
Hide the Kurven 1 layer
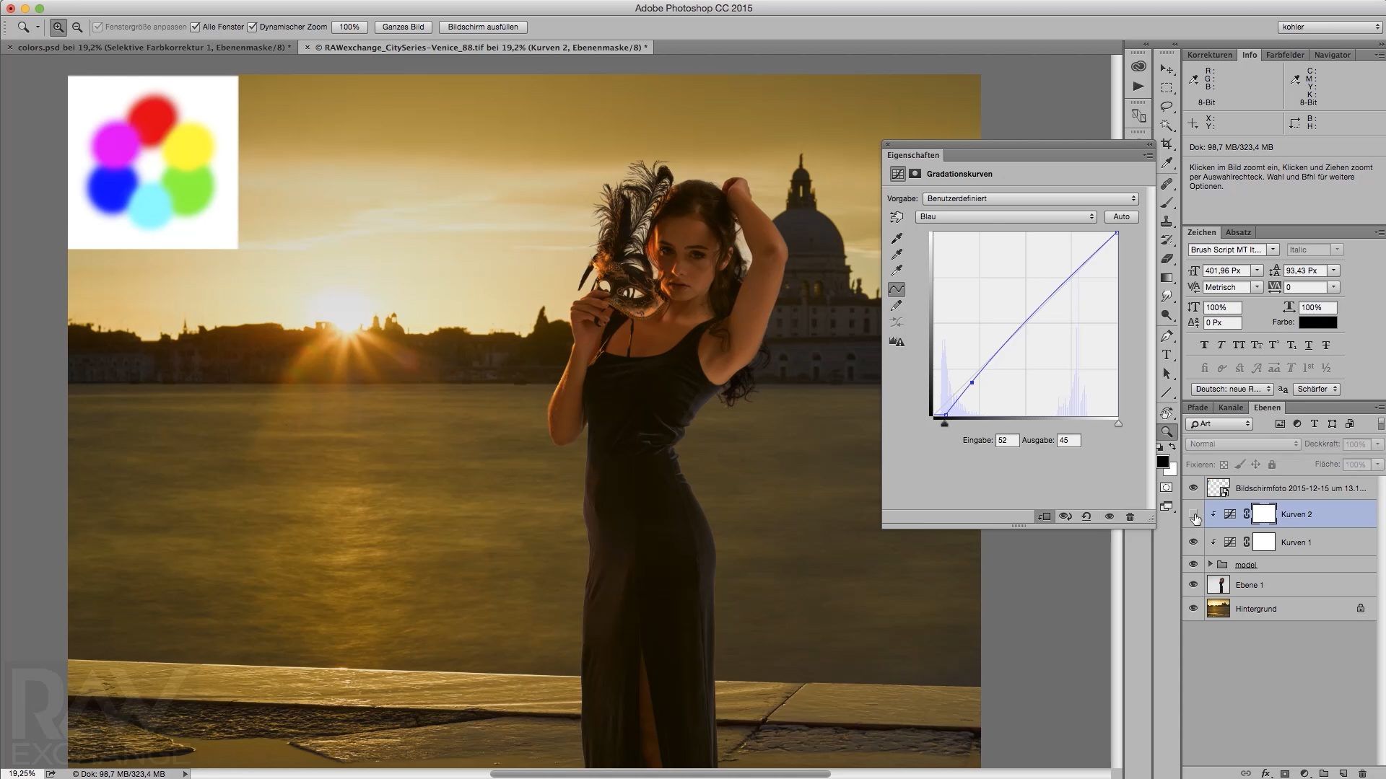pos(1193,541)
